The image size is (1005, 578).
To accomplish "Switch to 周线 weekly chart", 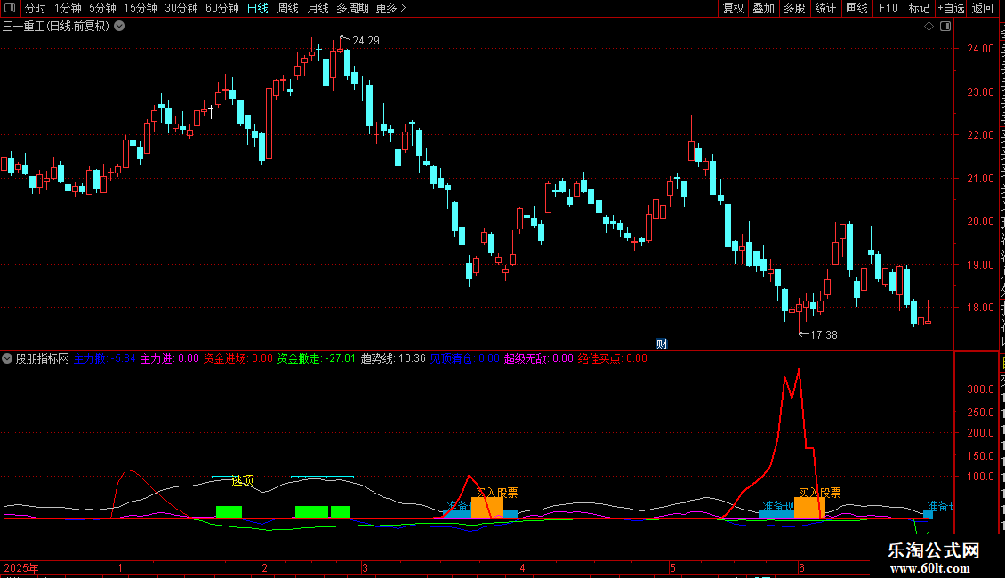I will (288, 8).
